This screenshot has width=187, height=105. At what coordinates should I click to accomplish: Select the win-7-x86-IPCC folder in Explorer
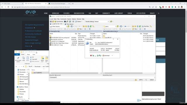click(x=38, y=73)
